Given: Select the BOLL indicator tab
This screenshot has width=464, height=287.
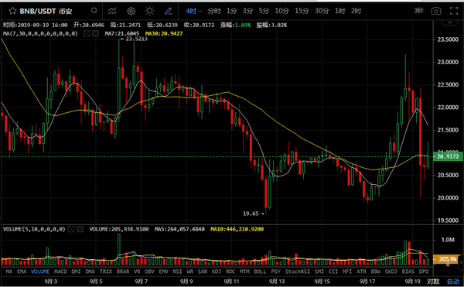Looking at the screenshot, I should (260, 272).
